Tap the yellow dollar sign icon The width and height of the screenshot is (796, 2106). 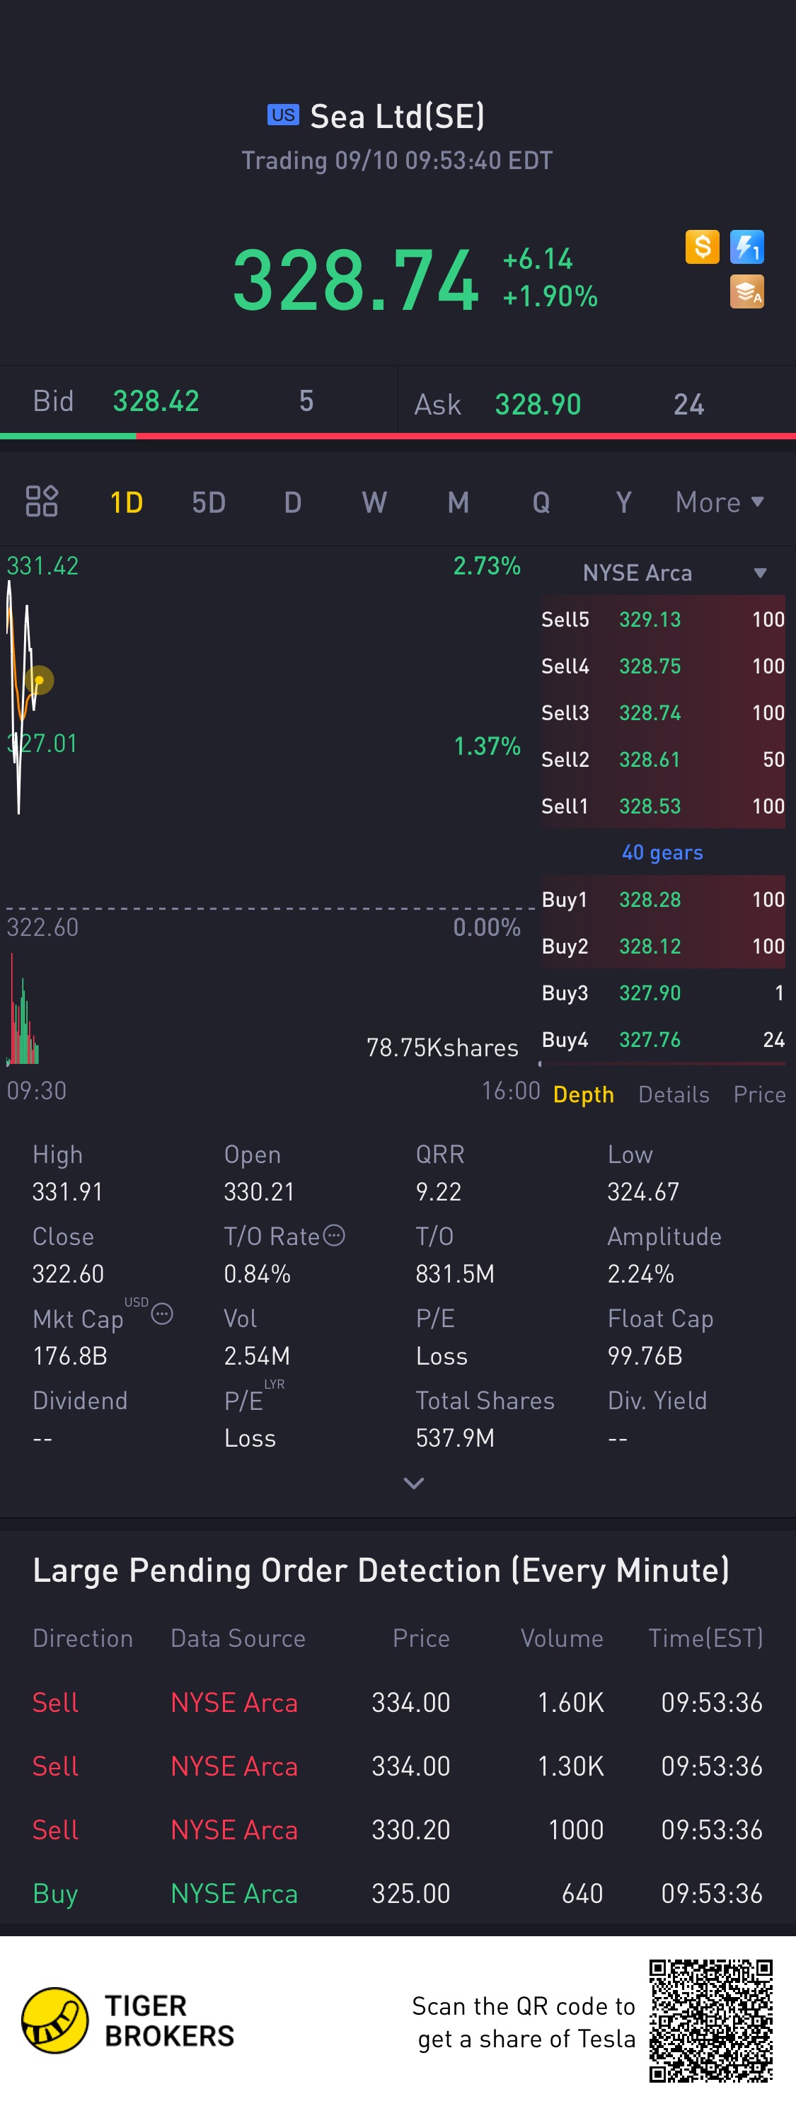[702, 246]
